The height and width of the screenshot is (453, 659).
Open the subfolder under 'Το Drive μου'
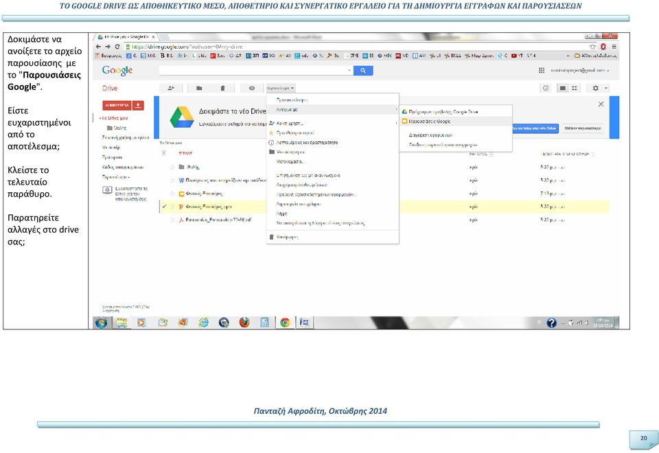[x=117, y=128]
